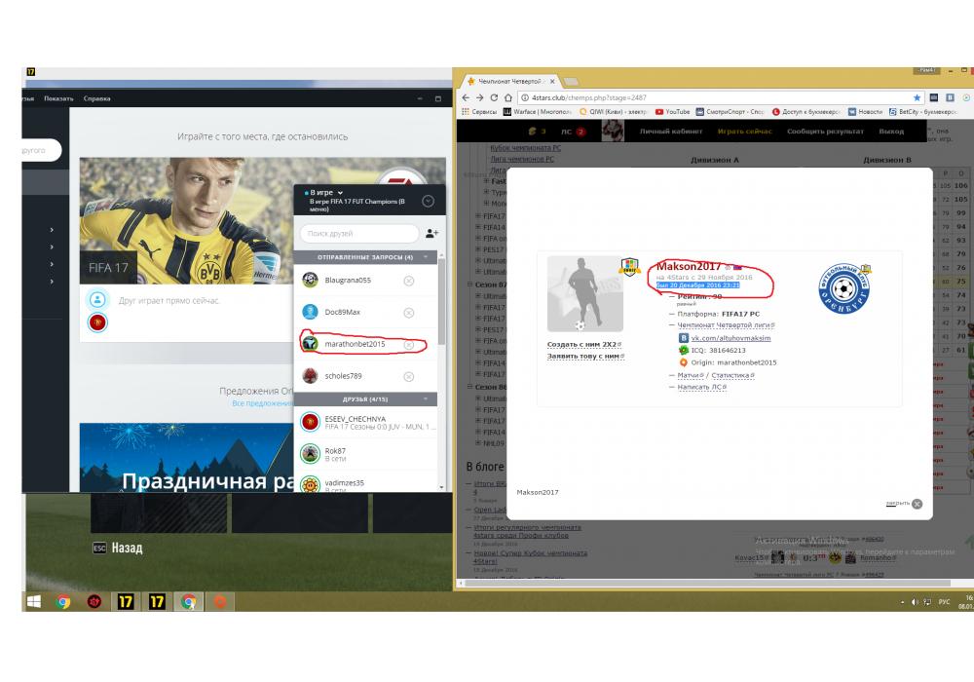The width and height of the screenshot is (974, 682).
Task: Click the browser horizontal scrollbar
Action: tap(708, 584)
